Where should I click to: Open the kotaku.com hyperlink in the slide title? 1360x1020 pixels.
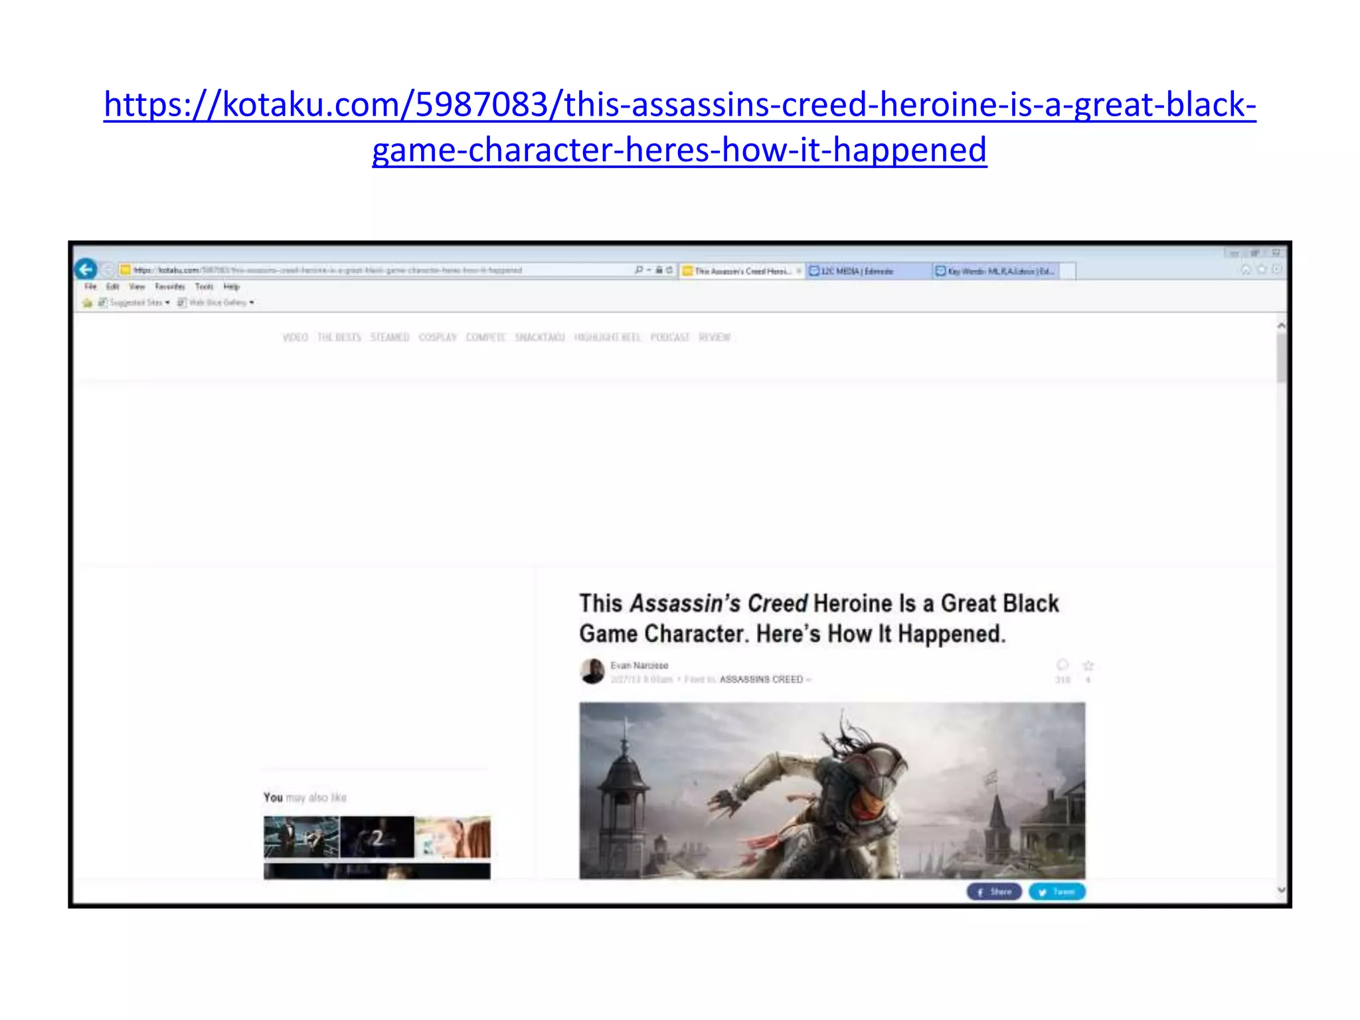(x=680, y=126)
